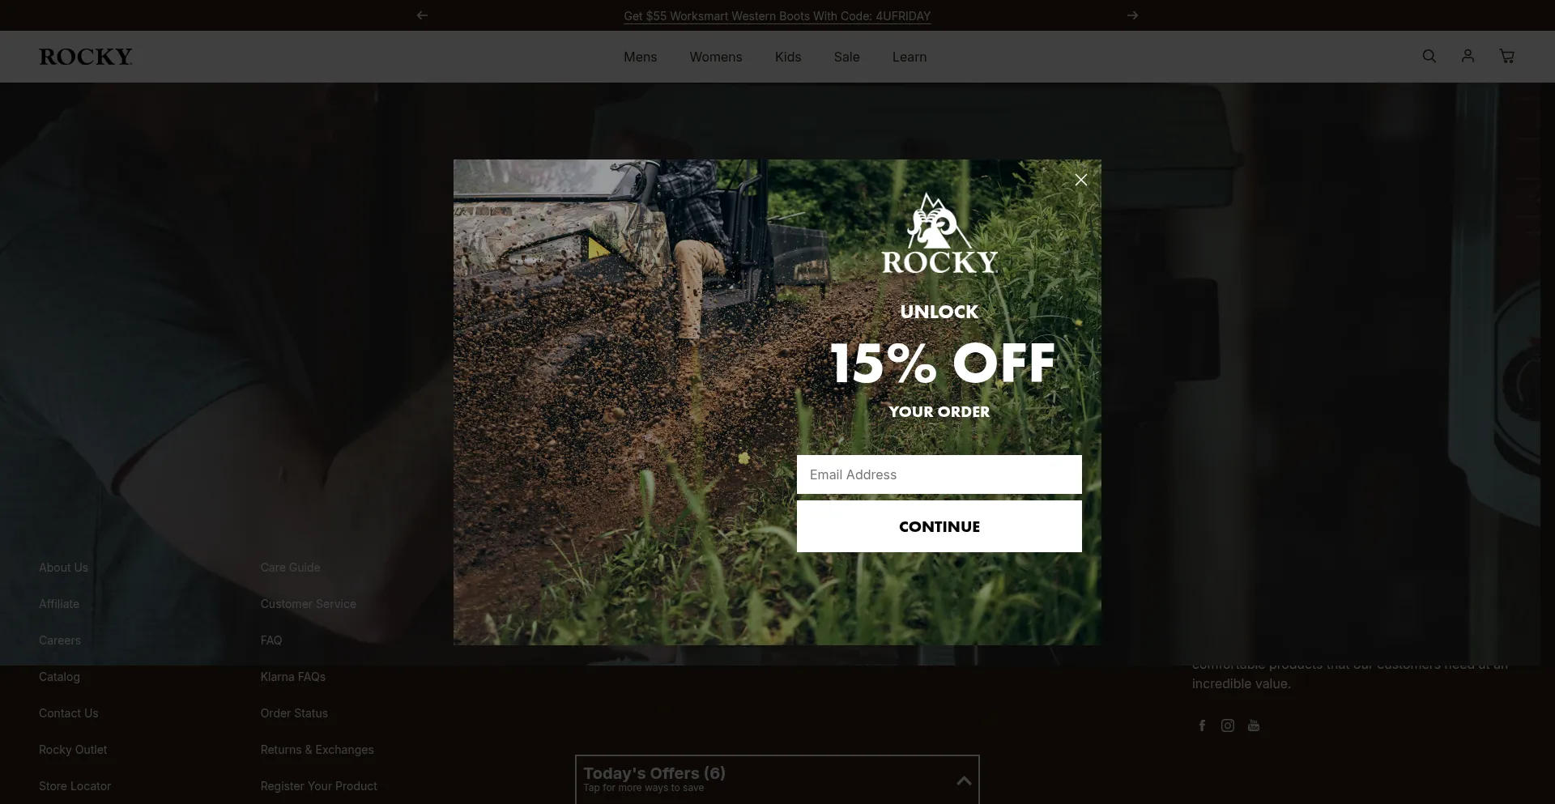Expand Today's Offers panel chevron
Viewport: 1555px width, 804px height.
click(x=964, y=781)
